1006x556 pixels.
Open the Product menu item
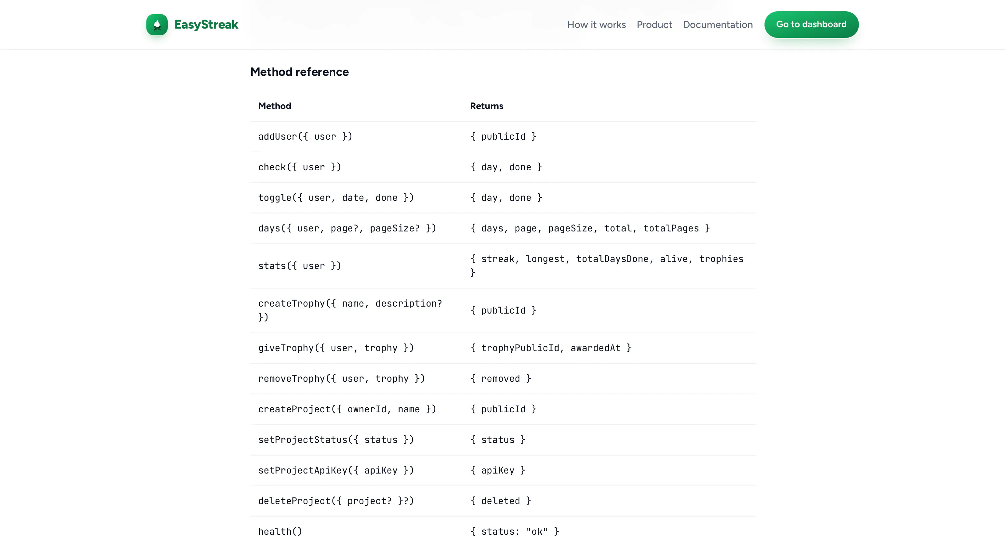[x=654, y=25]
